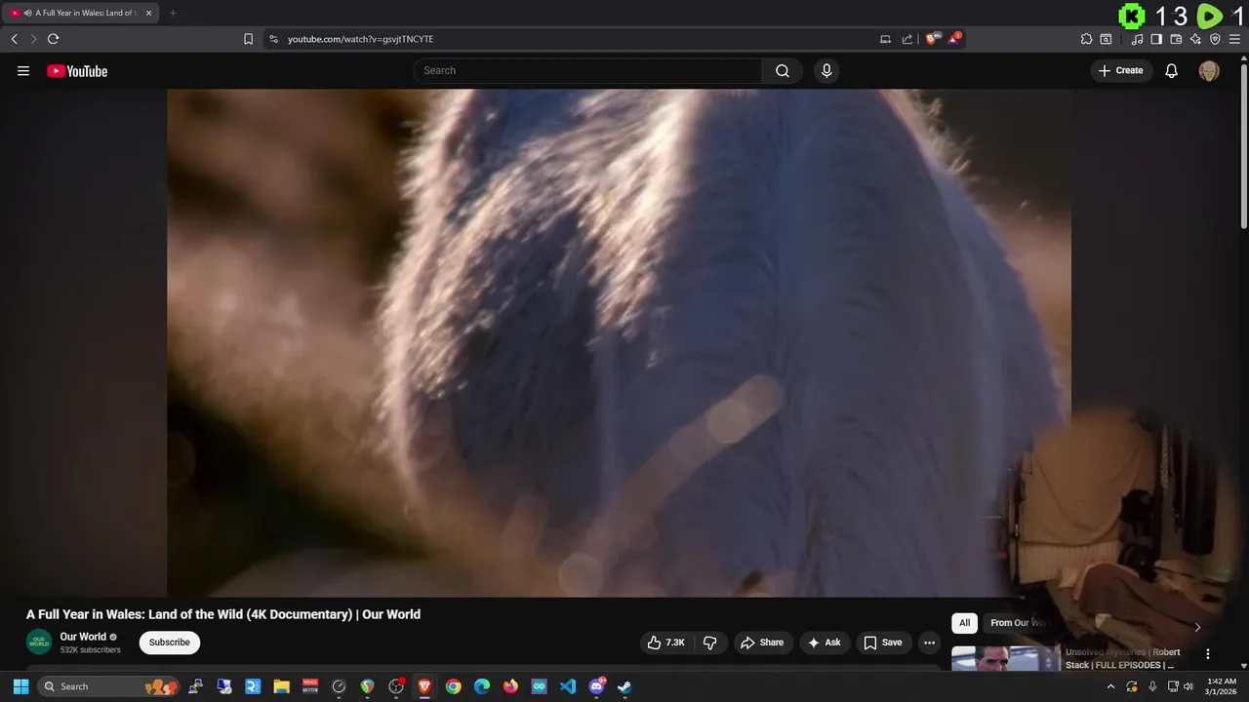Select the A Full Year in Wales tab

pos(82,13)
